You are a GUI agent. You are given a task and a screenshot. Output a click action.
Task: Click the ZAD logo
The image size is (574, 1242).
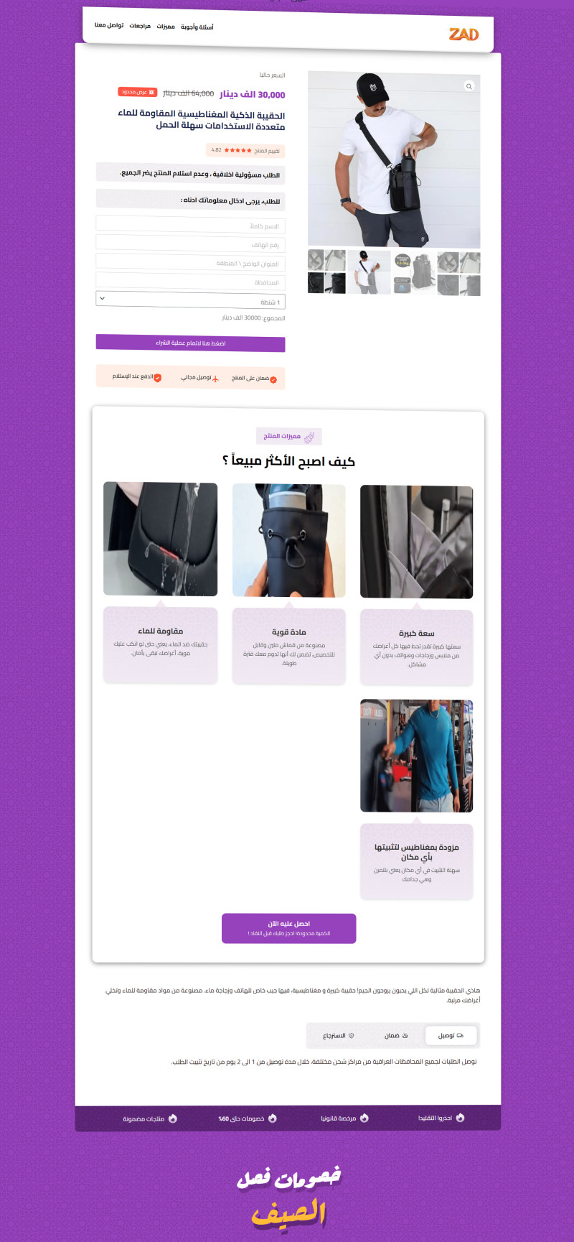pos(464,34)
